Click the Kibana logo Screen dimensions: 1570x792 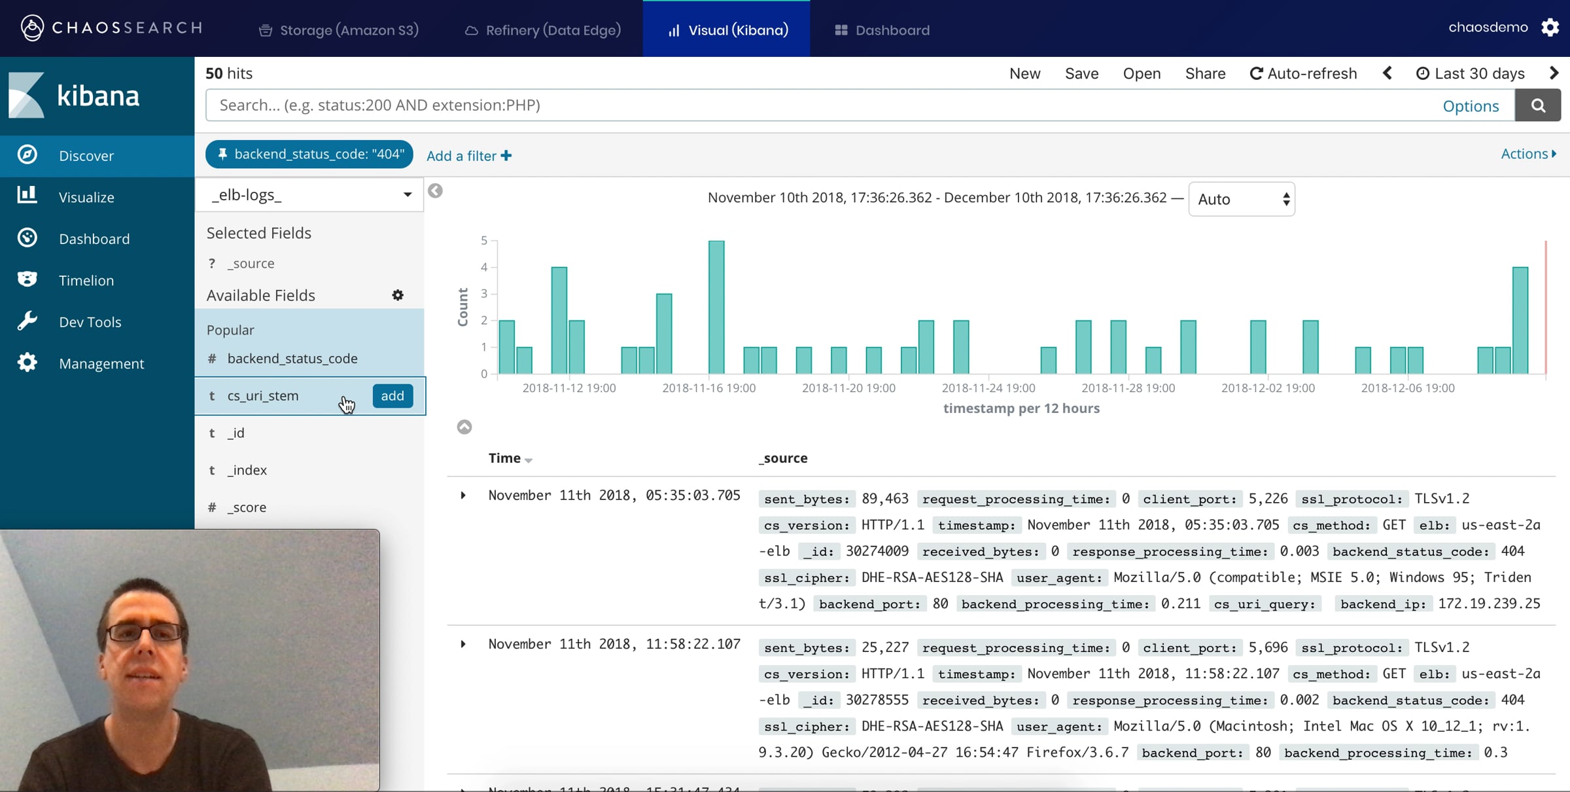(75, 96)
